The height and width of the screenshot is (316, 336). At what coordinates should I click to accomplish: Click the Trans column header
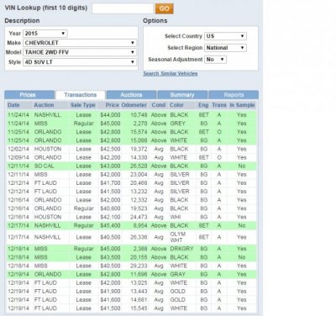pyautogui.click(x=219, y=105)
